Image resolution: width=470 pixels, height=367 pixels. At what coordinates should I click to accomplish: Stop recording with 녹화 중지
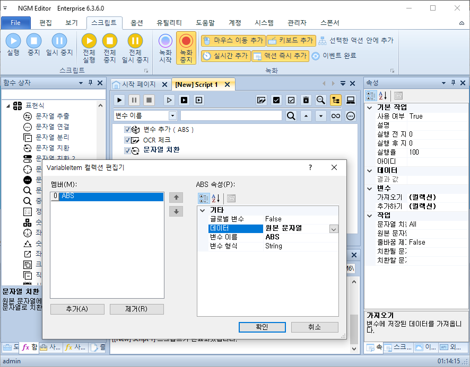click(x=186, y=48)
